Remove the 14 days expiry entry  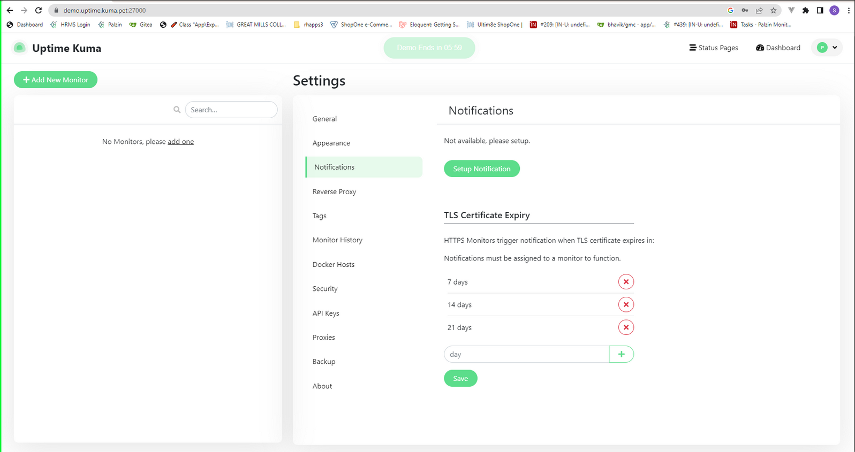coord(626,305)
